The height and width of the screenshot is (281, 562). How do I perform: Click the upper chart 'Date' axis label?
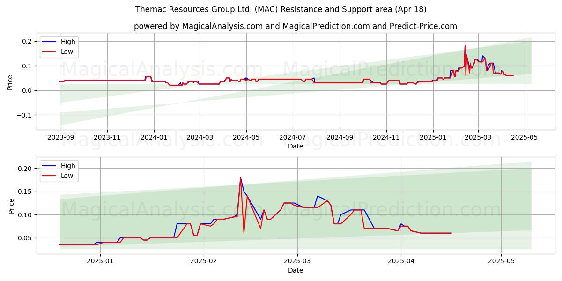[x=296, y=146]
